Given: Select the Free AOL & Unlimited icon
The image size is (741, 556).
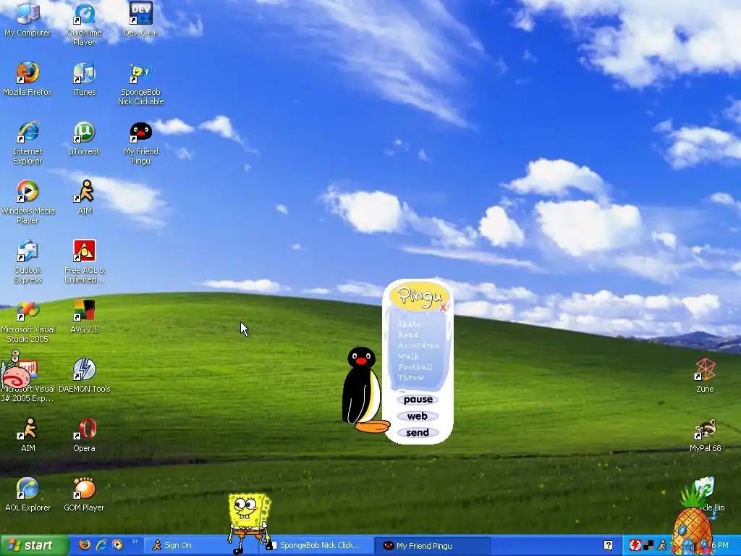Looking at the screenshot, I should pyautogui.click(x=84, y=261).
